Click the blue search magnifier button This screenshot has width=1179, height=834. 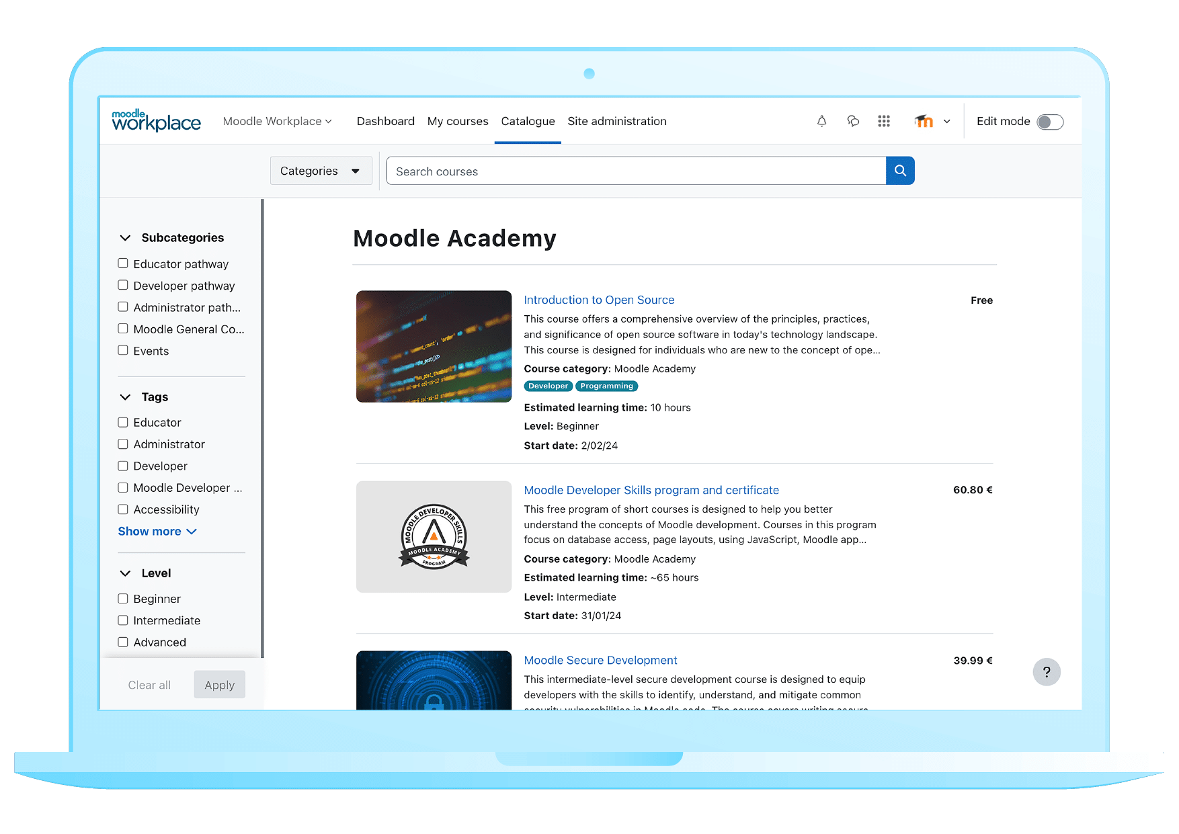coord(900,171)
